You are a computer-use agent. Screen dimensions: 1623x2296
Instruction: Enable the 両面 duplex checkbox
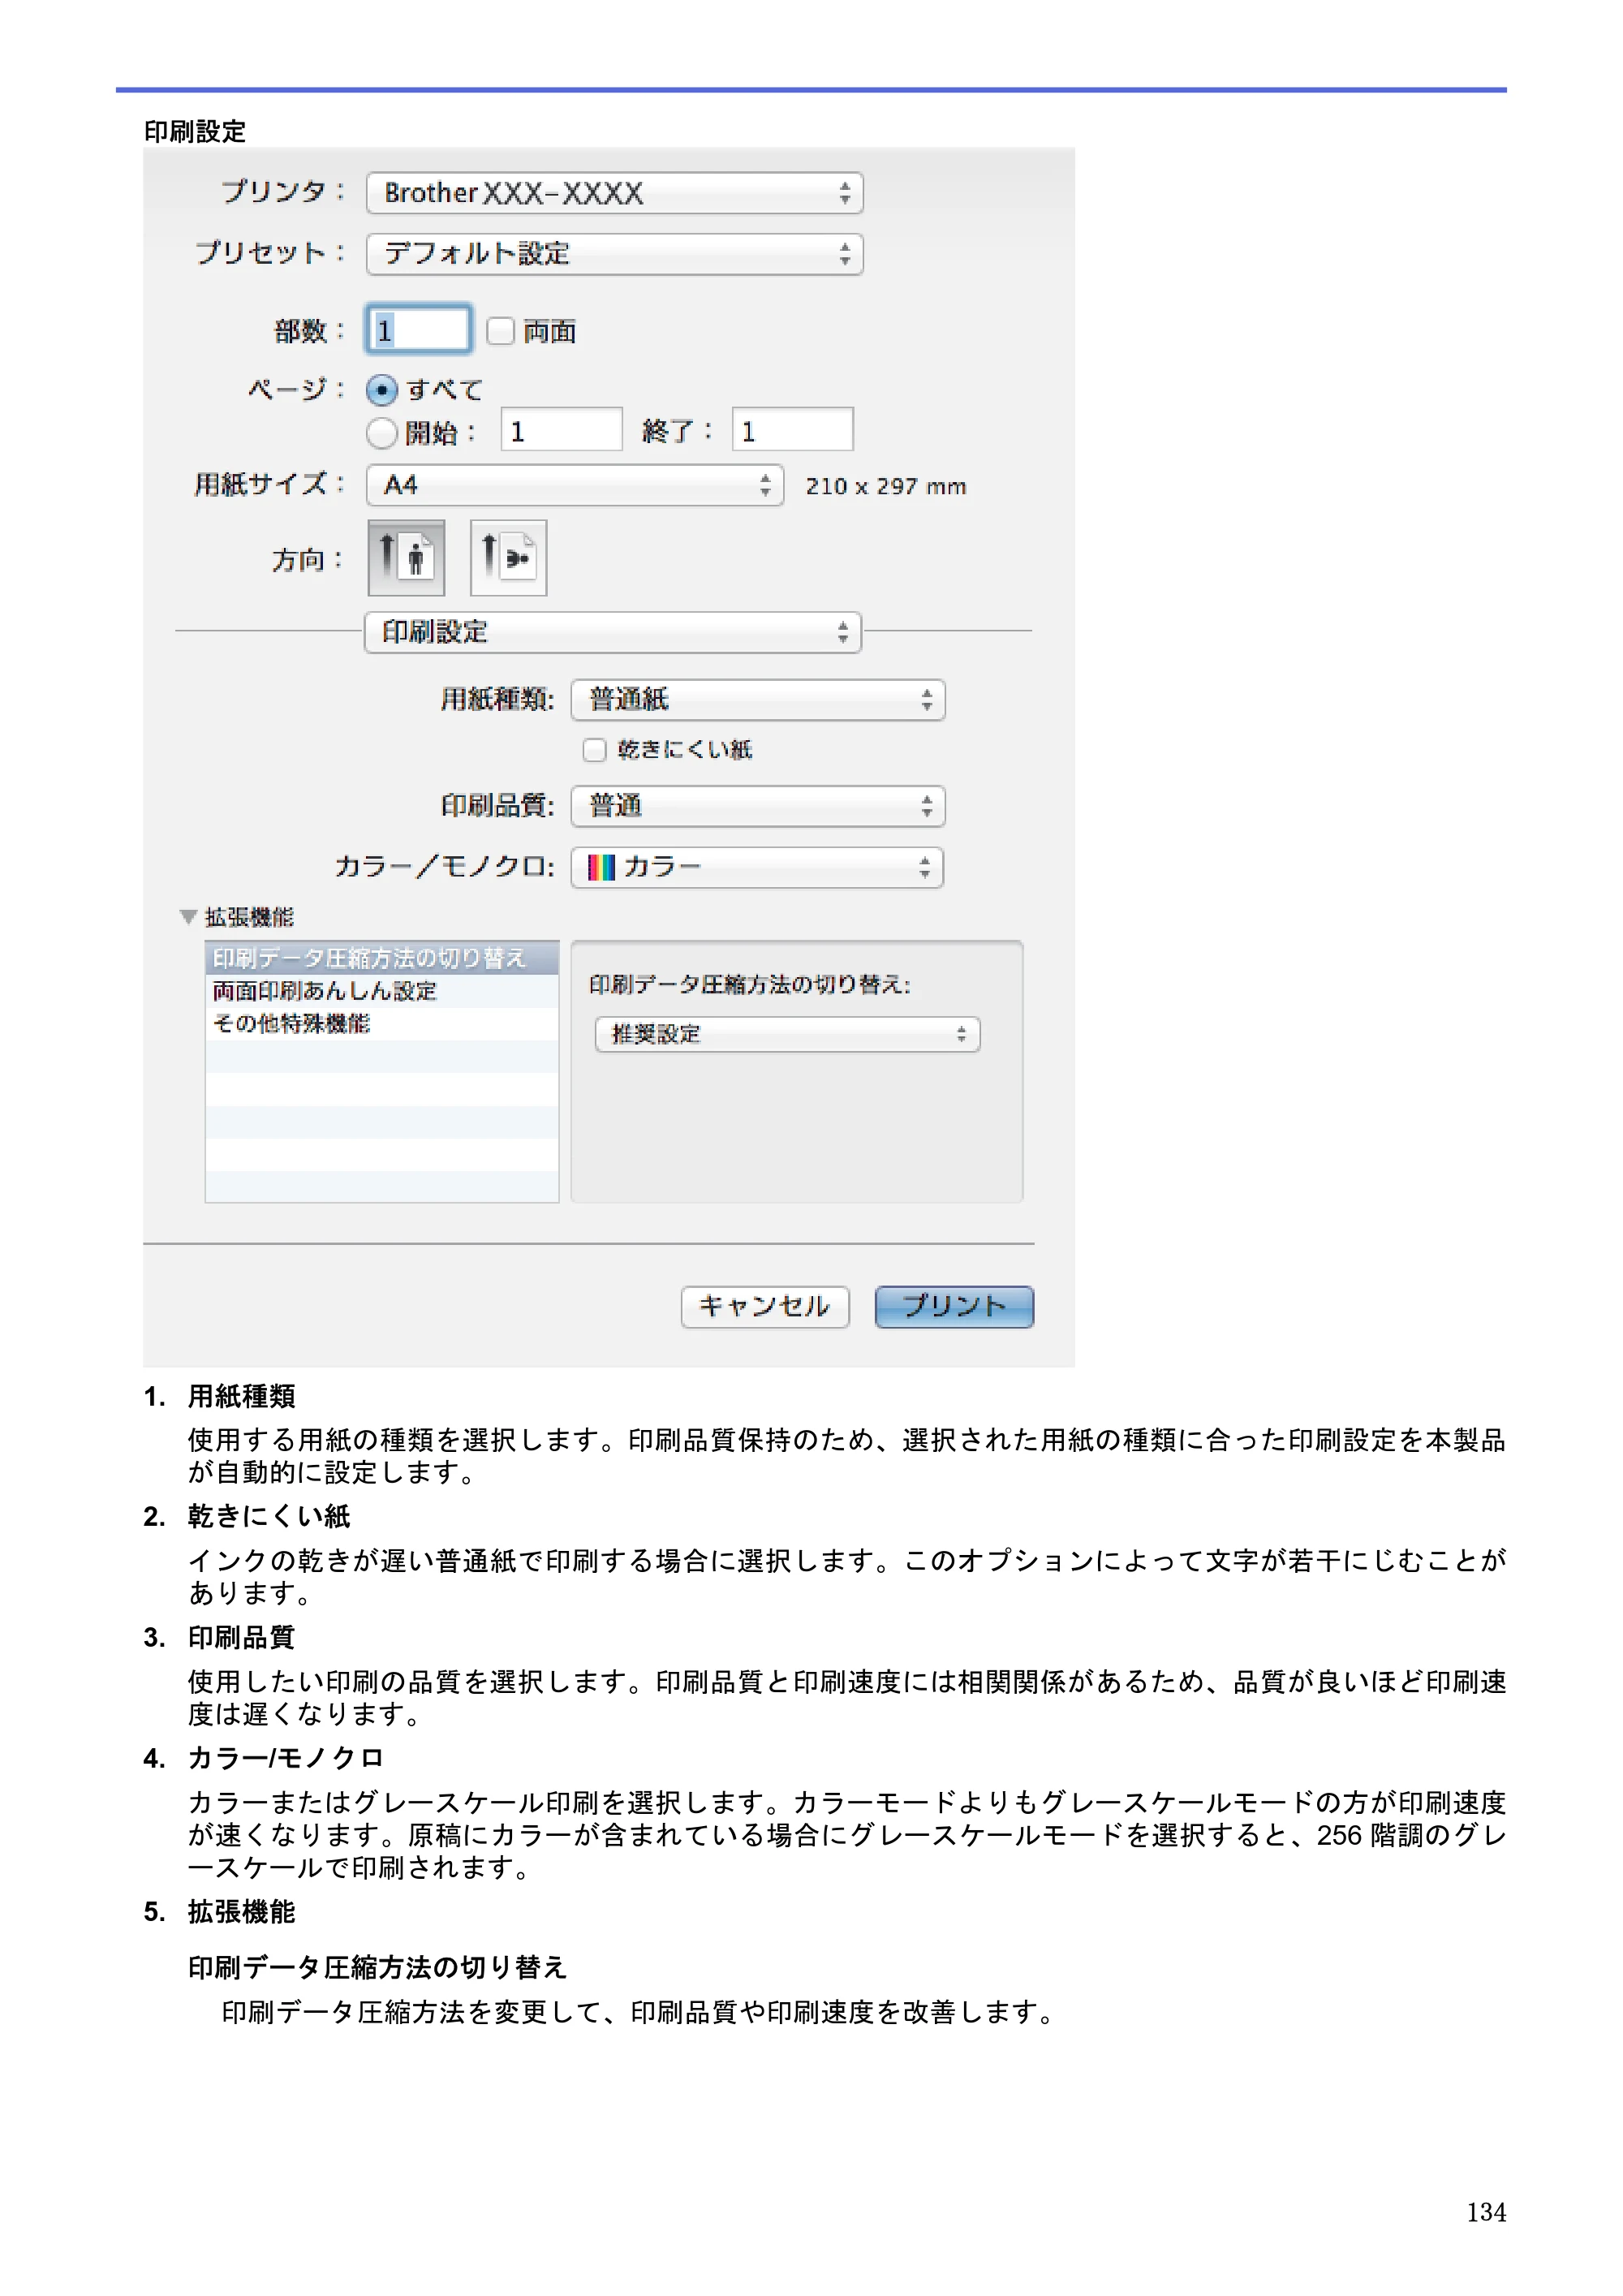500,331
